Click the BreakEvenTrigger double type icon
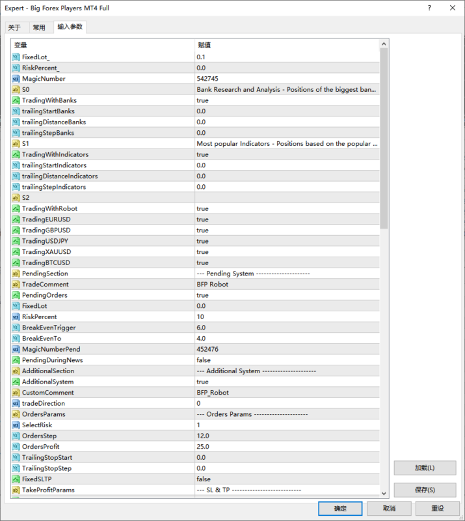 [16, 328]
